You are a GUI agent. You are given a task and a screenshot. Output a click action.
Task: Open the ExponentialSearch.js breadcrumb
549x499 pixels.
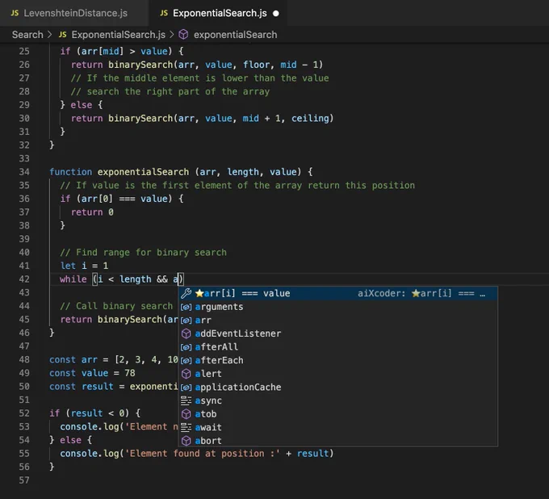point(119,35)
